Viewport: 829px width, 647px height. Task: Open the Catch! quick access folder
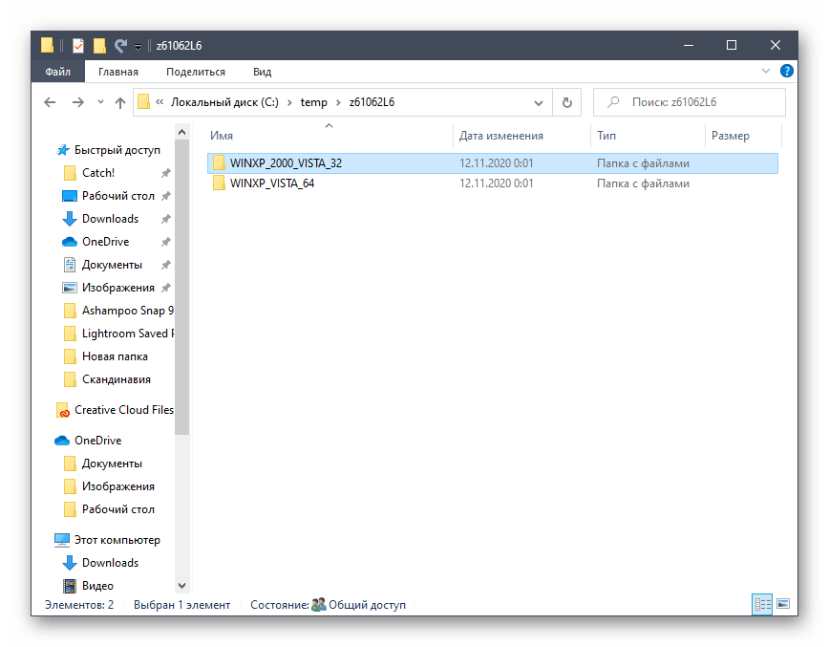[98, 173]
